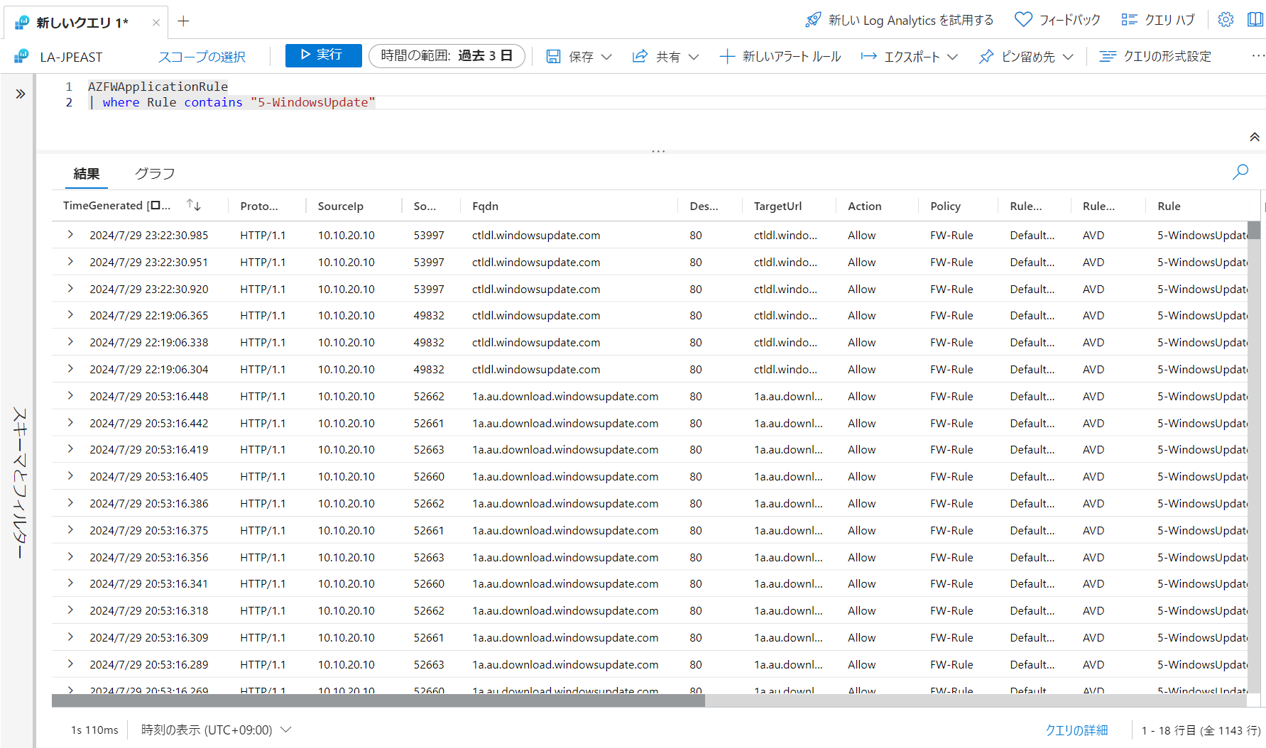Click source port 53997 in the first row

[x=429, y=235]
